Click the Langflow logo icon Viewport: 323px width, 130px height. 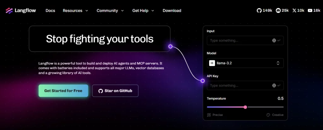(x=9, y=11)
